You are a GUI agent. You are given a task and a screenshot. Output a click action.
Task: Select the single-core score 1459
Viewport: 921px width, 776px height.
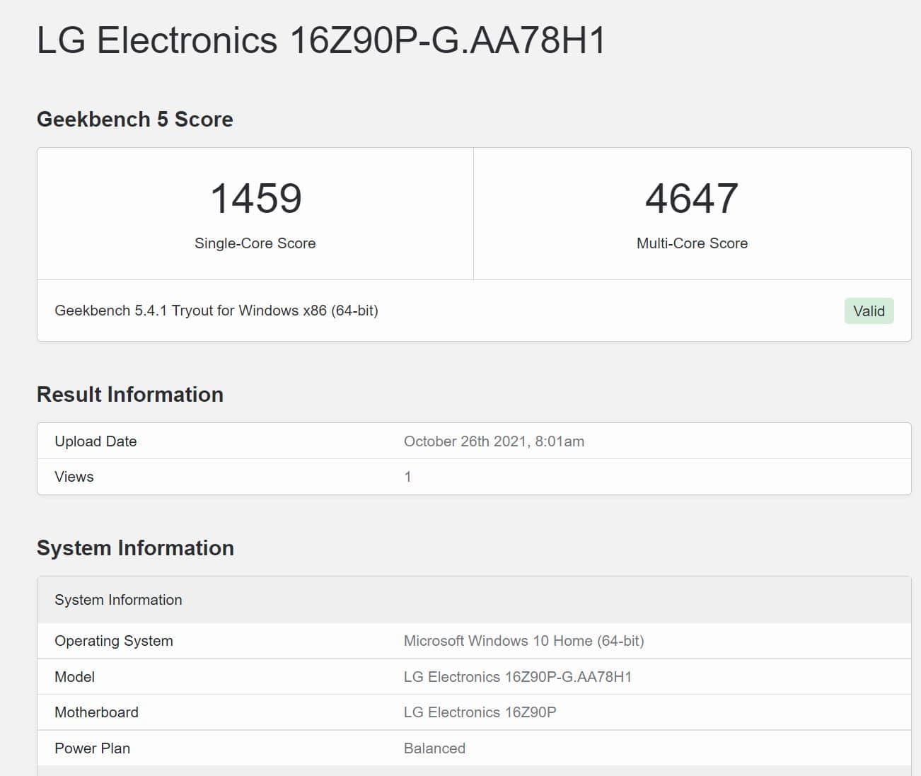click(256, 198)
